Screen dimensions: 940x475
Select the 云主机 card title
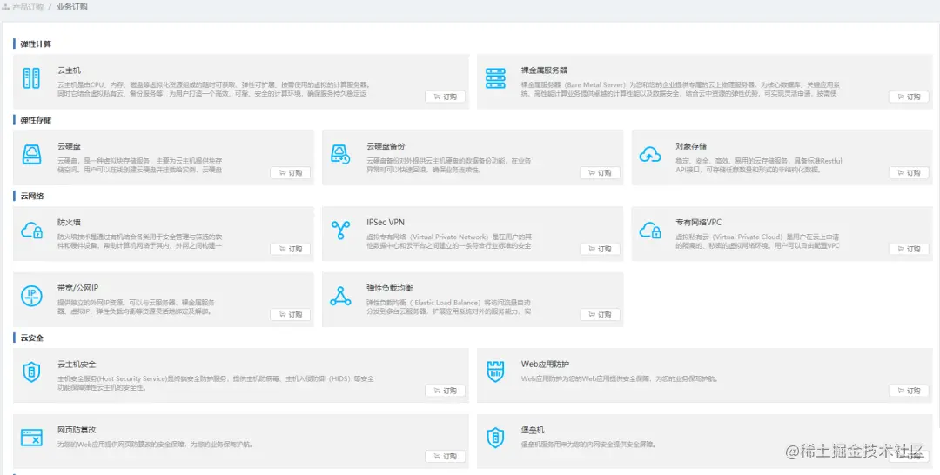click(x=69, y=70)
